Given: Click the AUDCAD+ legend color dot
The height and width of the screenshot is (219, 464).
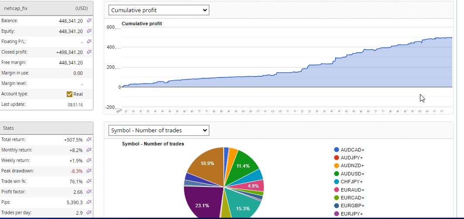Looking at the screenshot, I should [336, 150].
